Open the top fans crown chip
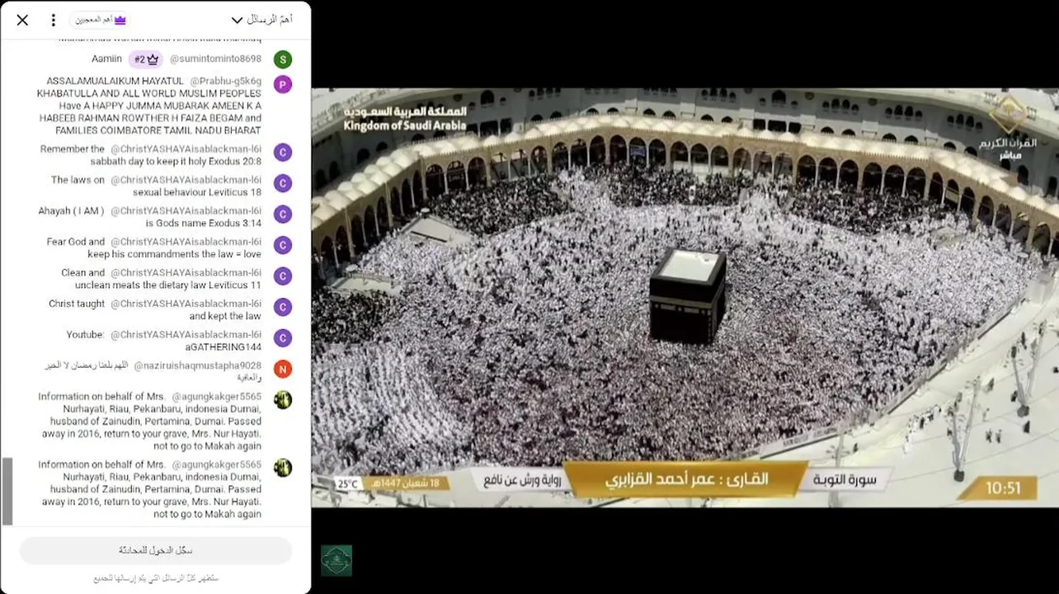The width and height of the screenshot is (1059, 594). (99, 20)
